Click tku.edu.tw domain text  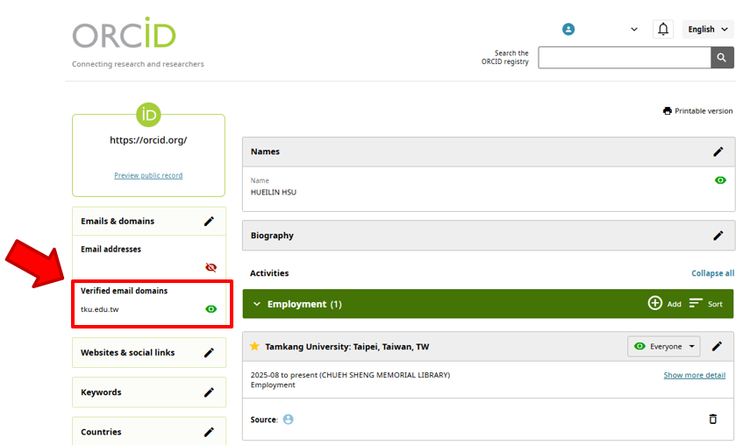point(99,309)
